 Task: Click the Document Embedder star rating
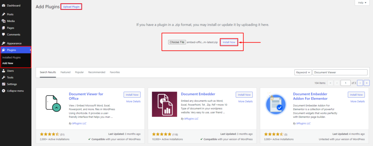161,134
